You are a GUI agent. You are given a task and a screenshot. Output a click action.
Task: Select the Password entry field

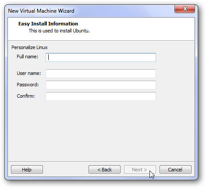point(101,85)
